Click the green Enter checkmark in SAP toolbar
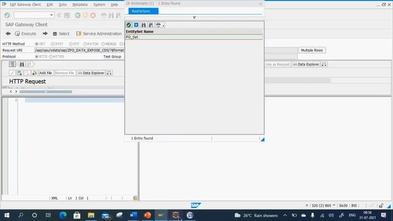The image size is (393, 221). [7, 15]
